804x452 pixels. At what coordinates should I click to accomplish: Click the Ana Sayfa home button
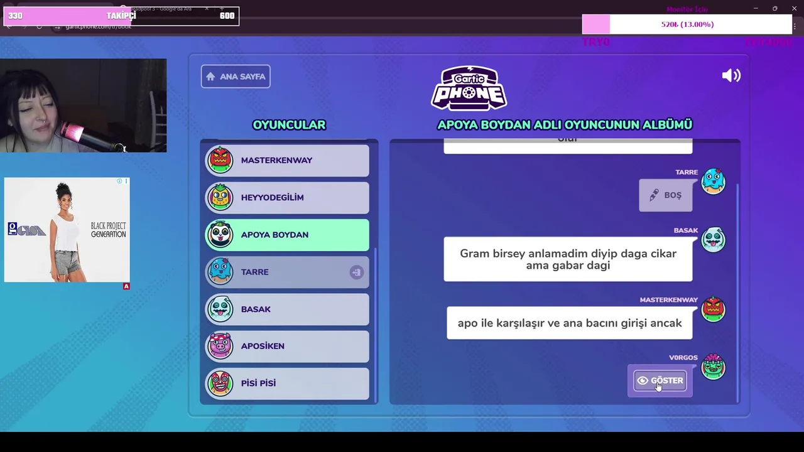tap(236, 77)
